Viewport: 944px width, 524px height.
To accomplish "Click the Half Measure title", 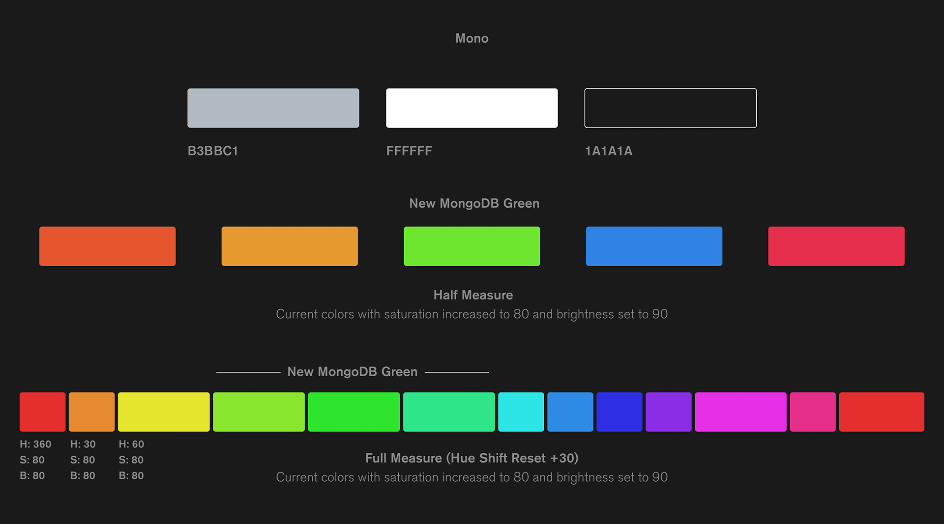I will (x=473, y=295).
